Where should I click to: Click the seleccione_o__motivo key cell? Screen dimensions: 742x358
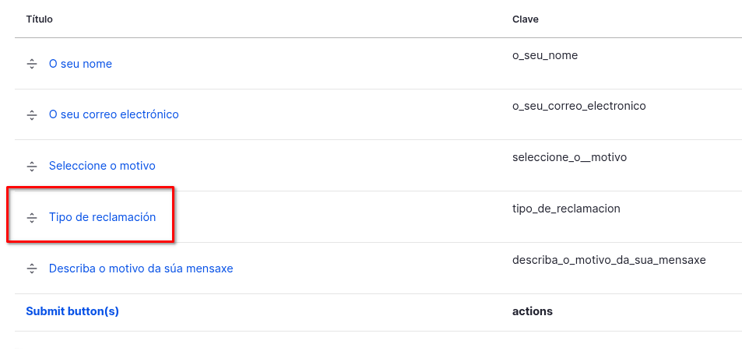(569, 157)
